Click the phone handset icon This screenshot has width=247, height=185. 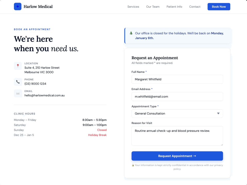point(18,82)
